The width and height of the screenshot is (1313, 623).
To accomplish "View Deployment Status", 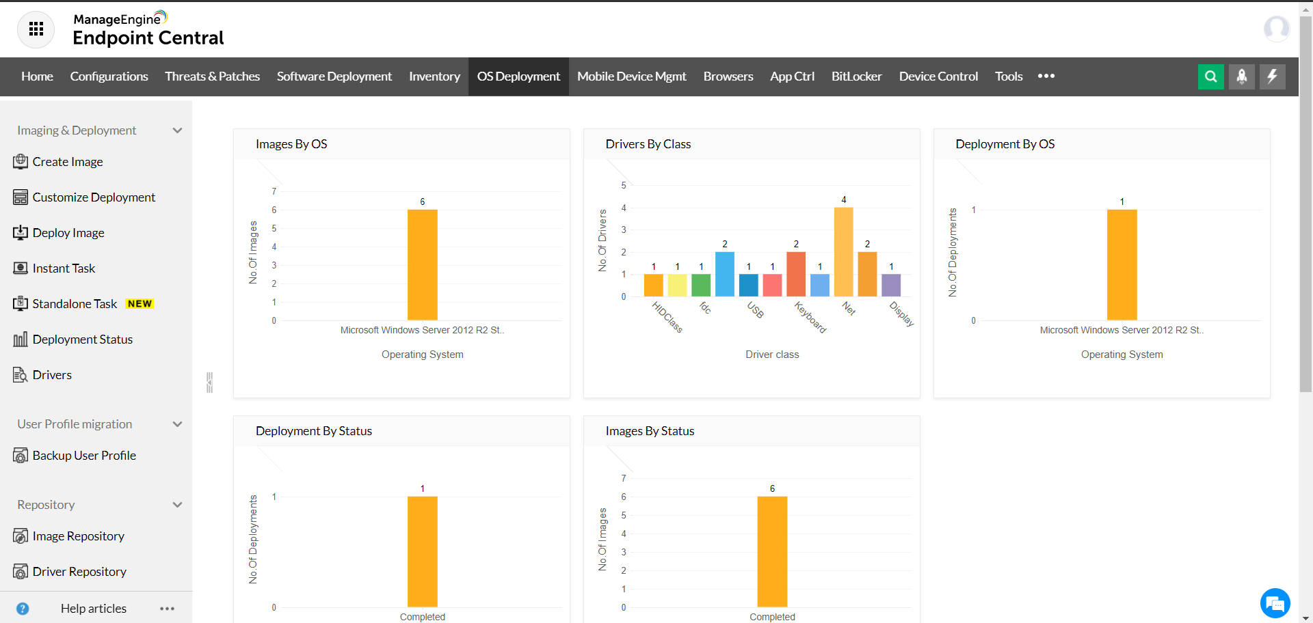I will click(x=83, y=339).
